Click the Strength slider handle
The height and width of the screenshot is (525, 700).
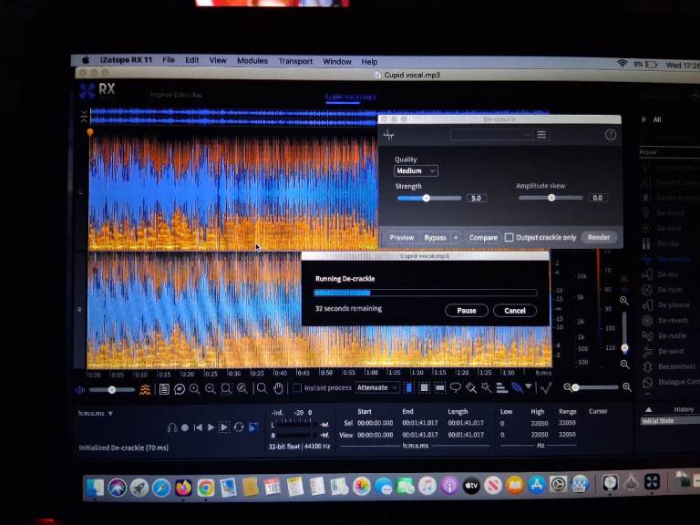point(426,198)
